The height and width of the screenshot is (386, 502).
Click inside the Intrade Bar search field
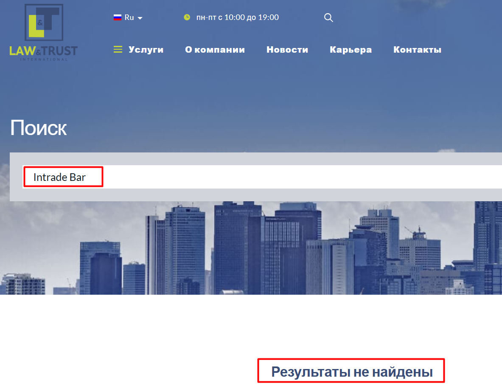(63, 177)
